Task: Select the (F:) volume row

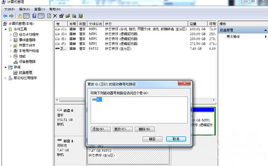Action: 136,44
